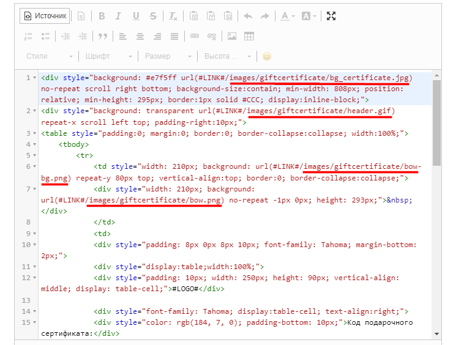Click the Insert image icon

click(232, 36)
